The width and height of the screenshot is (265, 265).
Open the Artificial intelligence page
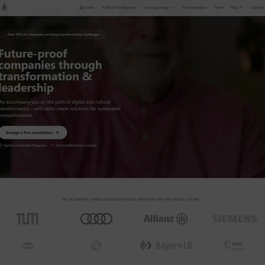click(119, 7)
